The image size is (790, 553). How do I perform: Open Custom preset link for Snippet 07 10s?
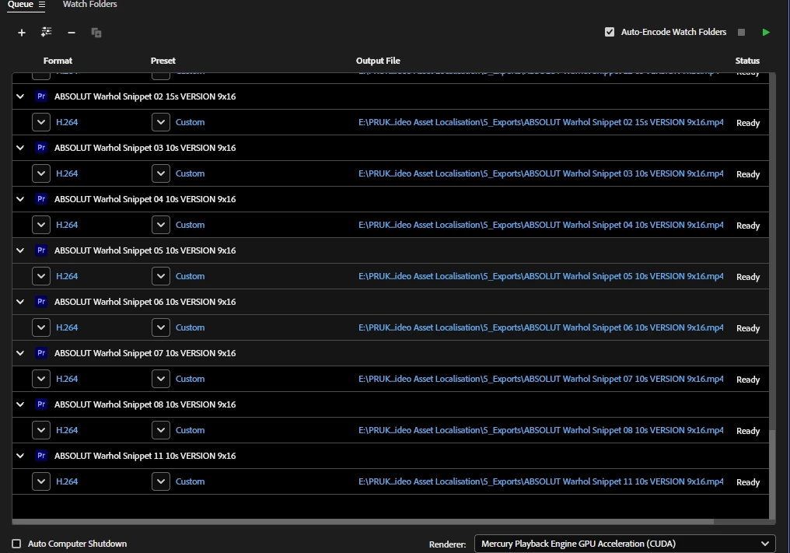point(190,379)
